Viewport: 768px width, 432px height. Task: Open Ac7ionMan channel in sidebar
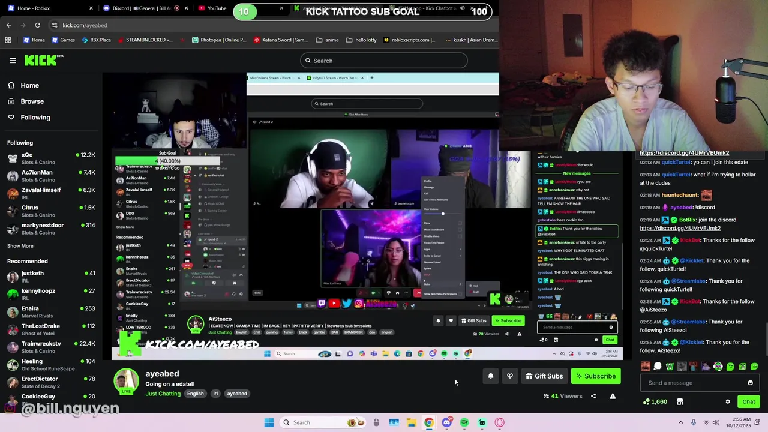click(x=51, y=176)
